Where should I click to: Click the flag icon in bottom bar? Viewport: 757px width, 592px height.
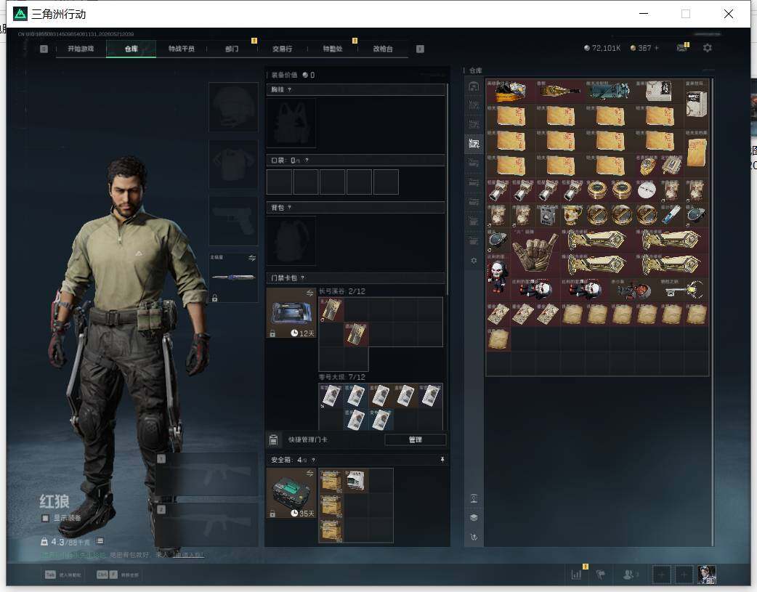[x=601, y=575]
